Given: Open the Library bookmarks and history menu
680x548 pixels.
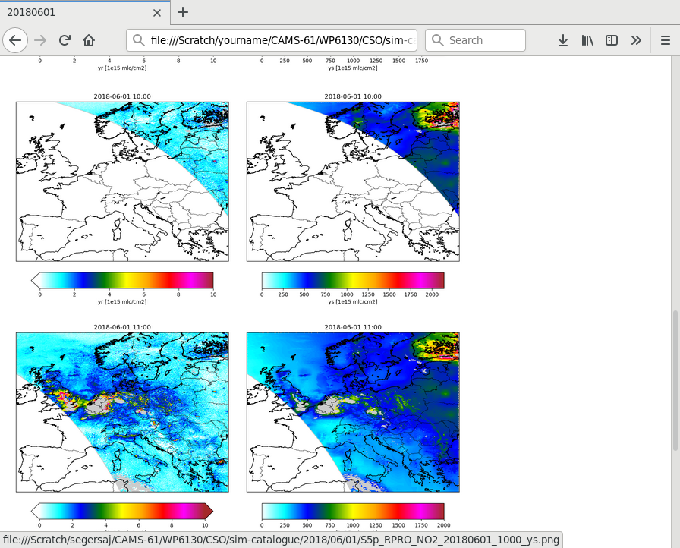Looking at the screenshot, I should (x=587, y=40).
